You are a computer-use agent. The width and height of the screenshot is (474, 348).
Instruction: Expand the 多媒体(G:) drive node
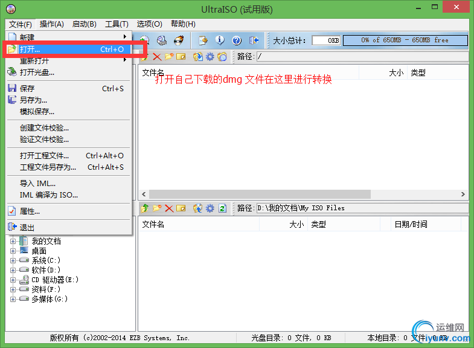pos(13,299)
